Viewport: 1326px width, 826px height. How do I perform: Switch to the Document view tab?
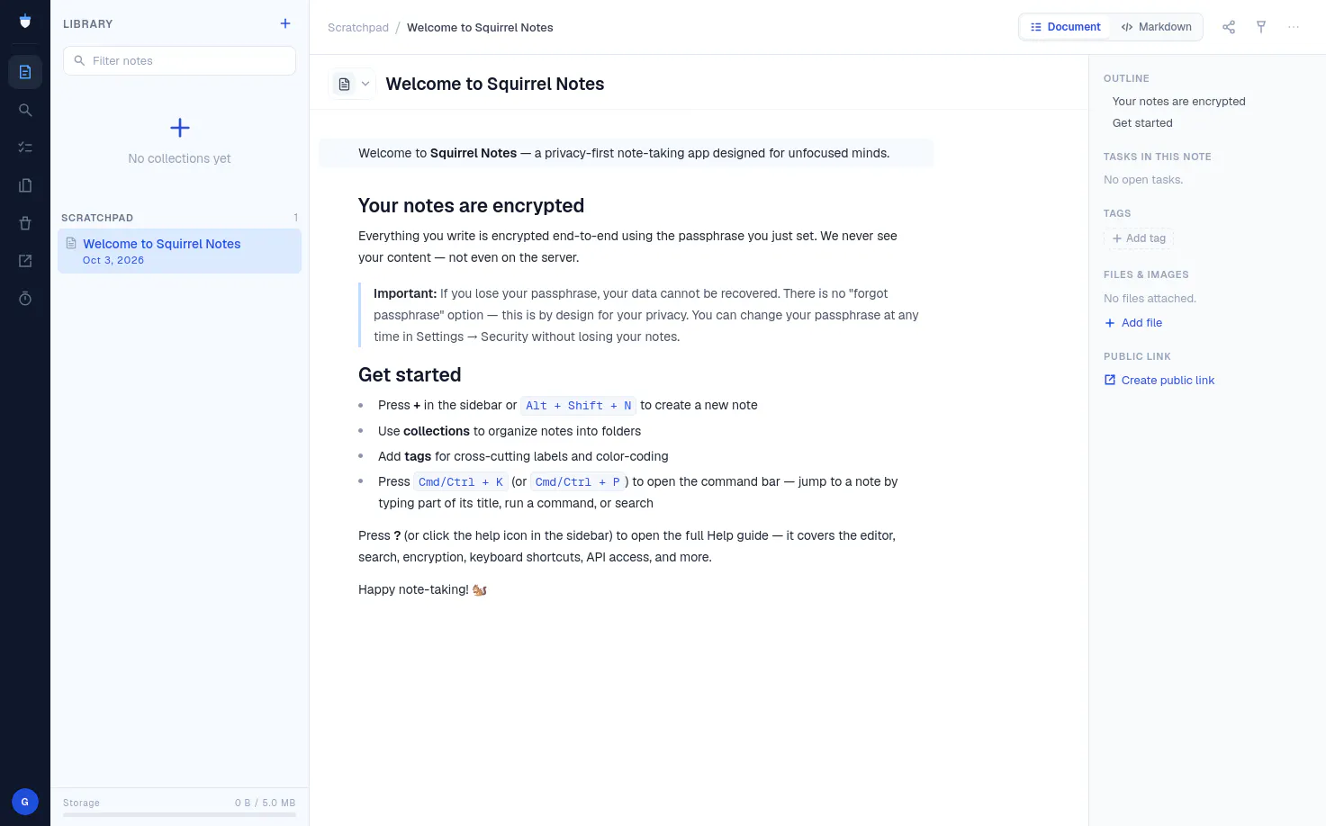pos(1066,27)
